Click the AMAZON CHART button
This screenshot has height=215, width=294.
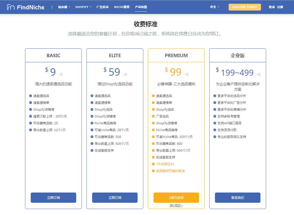click(245, 7)
